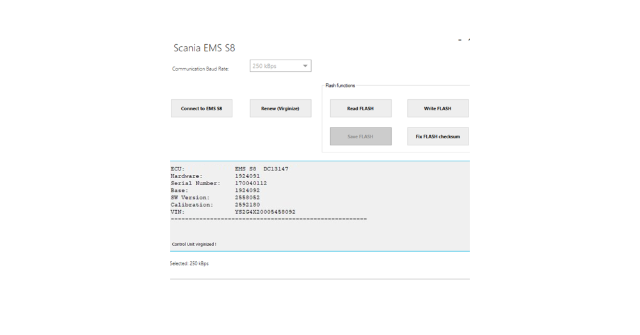Click the Connect to EMS S8 button

point(202,108)
